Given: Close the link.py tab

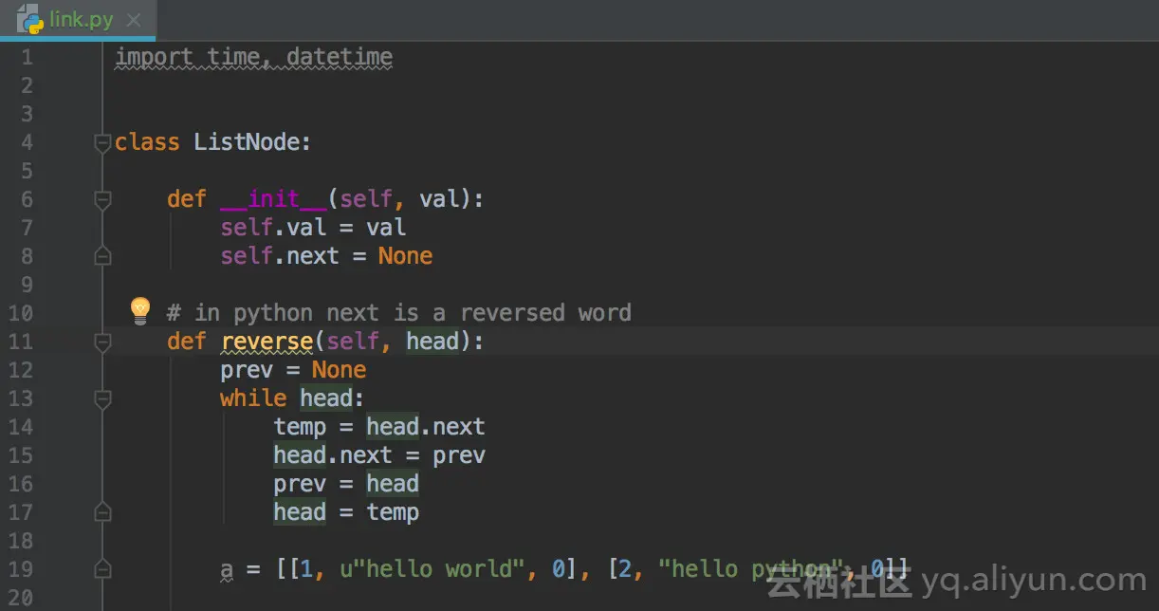Looking at the screenshot, I should pyautogui.click(x=134, y=20).
